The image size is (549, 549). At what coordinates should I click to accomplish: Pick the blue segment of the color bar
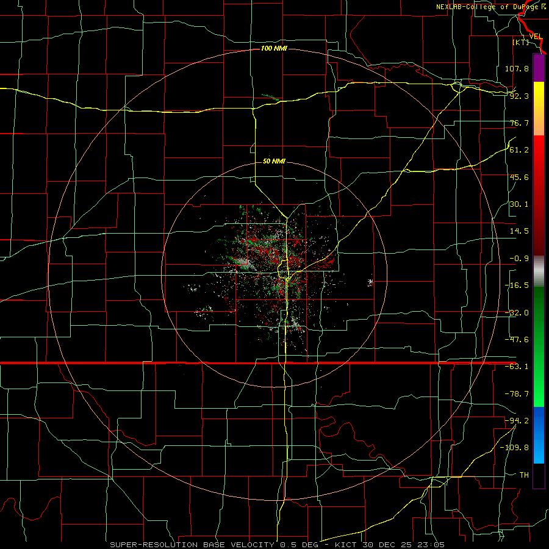539,435
